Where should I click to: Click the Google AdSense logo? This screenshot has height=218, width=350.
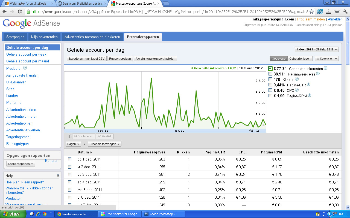tap(31, 23)
